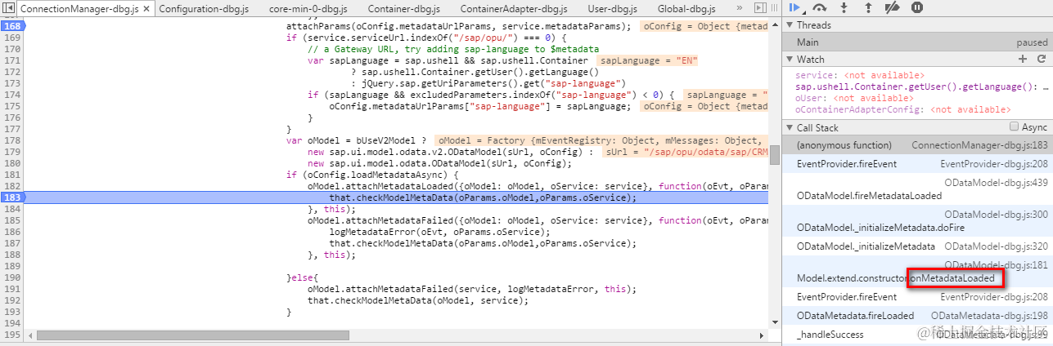Toggle a breakpoint on line 186
1053x346 pixels.
coord(13,232)
